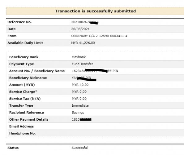
Task: Click the Immediate transfer type value
Action: (x=80, y=106)
